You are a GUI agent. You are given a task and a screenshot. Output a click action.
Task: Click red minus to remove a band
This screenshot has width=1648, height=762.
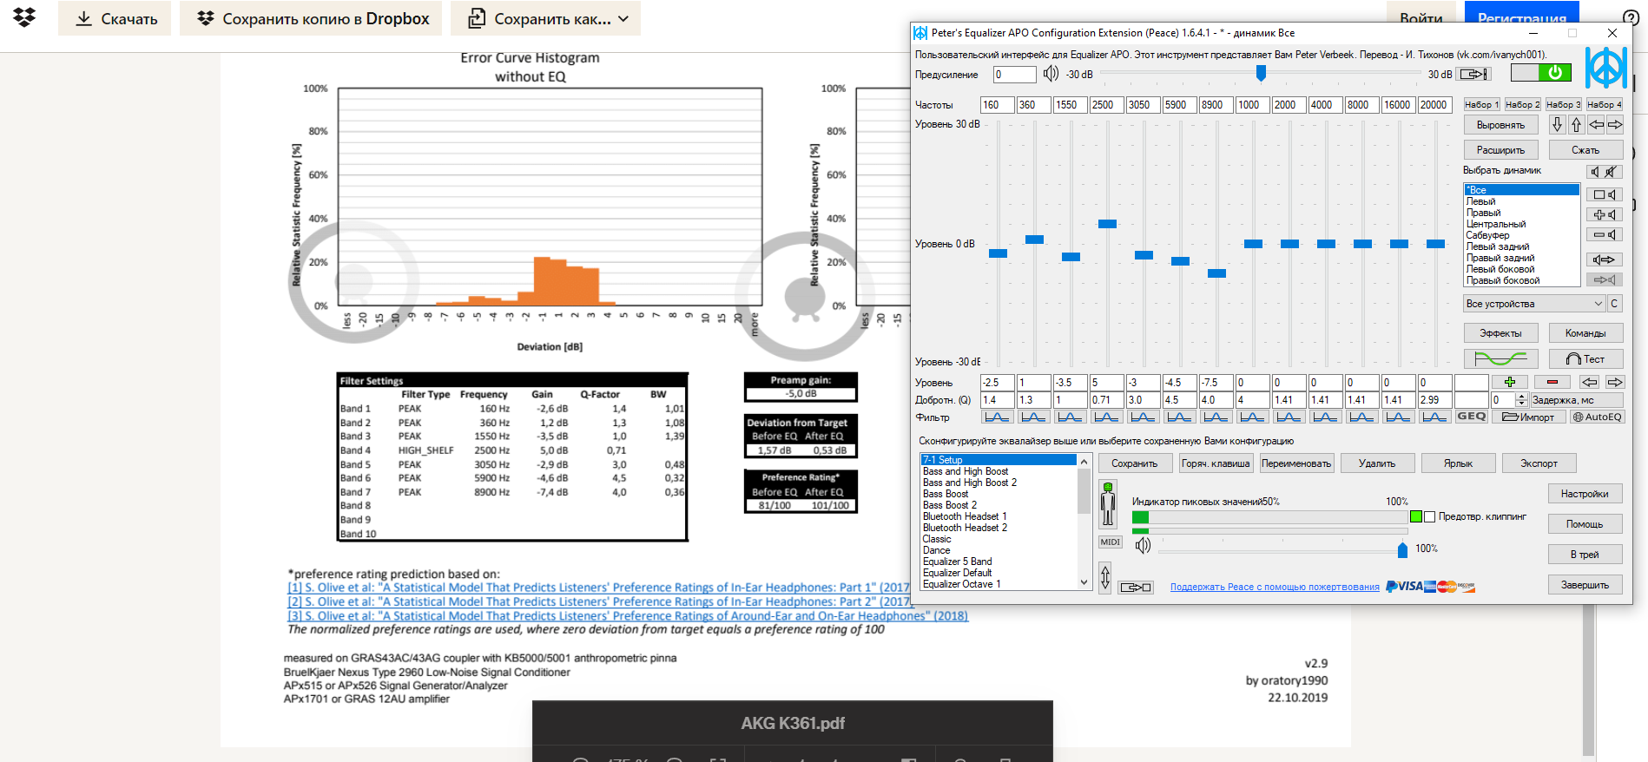click(x=1552, y=382)
